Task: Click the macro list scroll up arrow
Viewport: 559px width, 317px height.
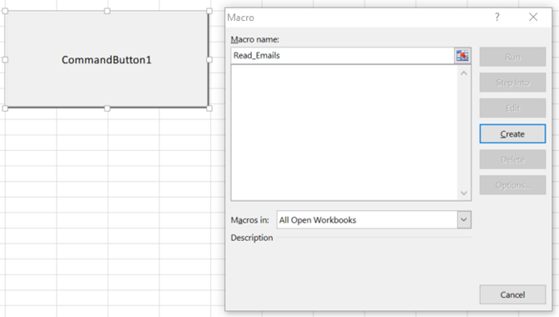Action: [x=464, y=73]
